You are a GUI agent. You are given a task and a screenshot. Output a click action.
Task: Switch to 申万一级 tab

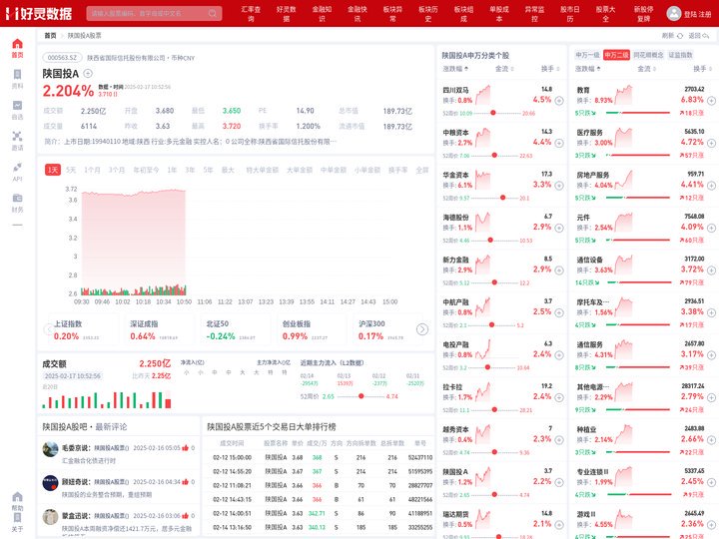click(x=587, y=55)
